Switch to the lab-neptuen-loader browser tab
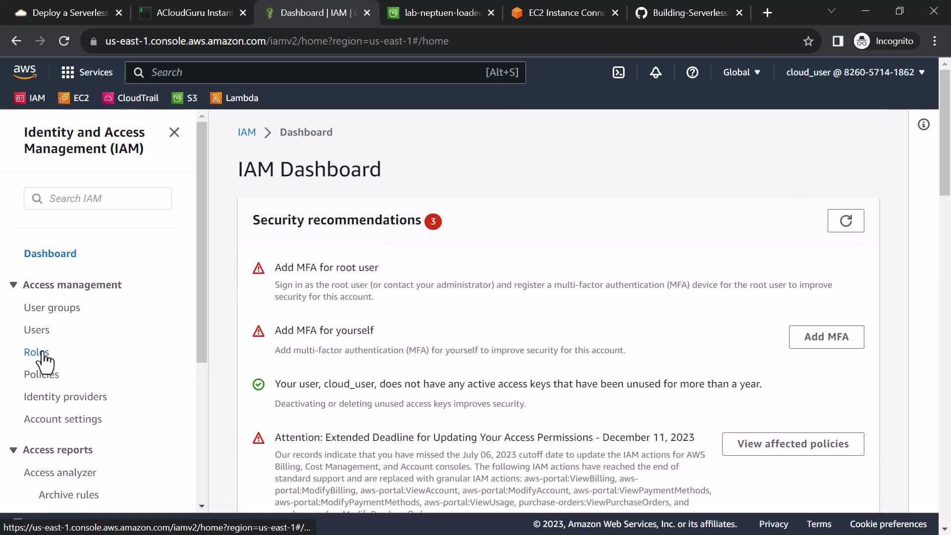This screenshot has width=951, height=535. coord(436,13)
